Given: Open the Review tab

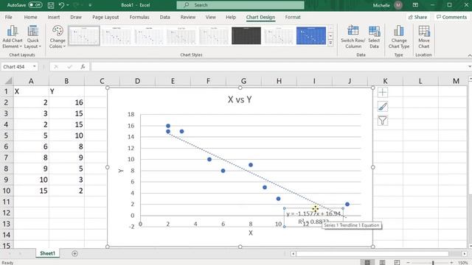Looking at the screenshot, I should tap(188, 17).
